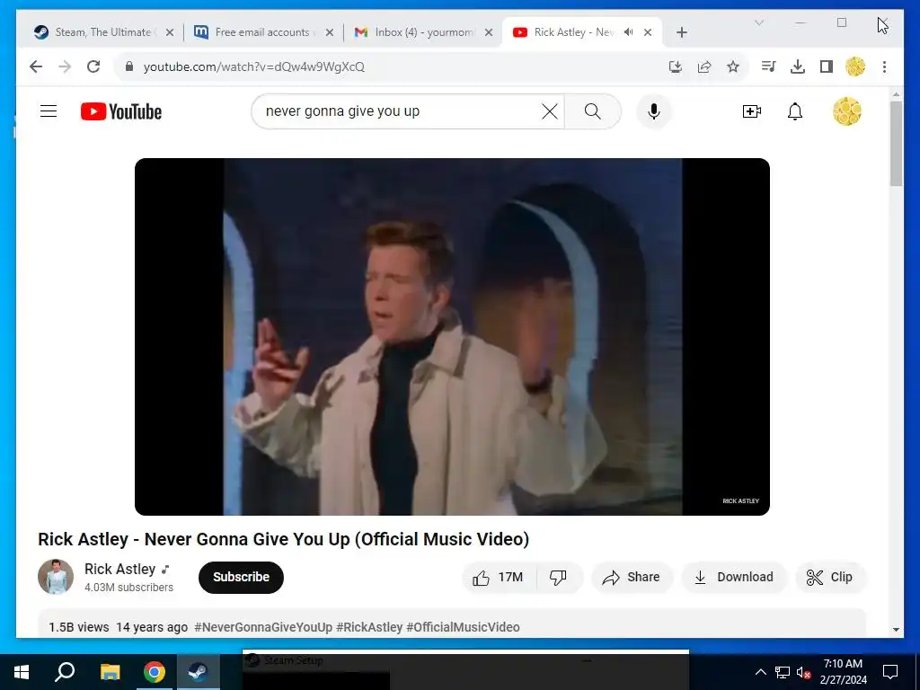Like the video showing 17M
Screen dimensions: 920x690
tap(500, 578)
